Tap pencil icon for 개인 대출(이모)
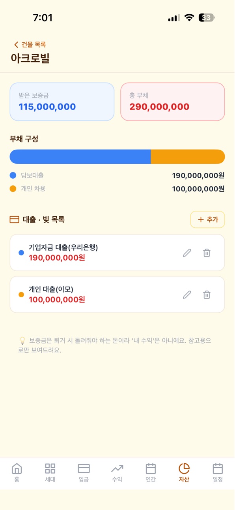This screenshot has height=510, width=235. coord(187,295)
